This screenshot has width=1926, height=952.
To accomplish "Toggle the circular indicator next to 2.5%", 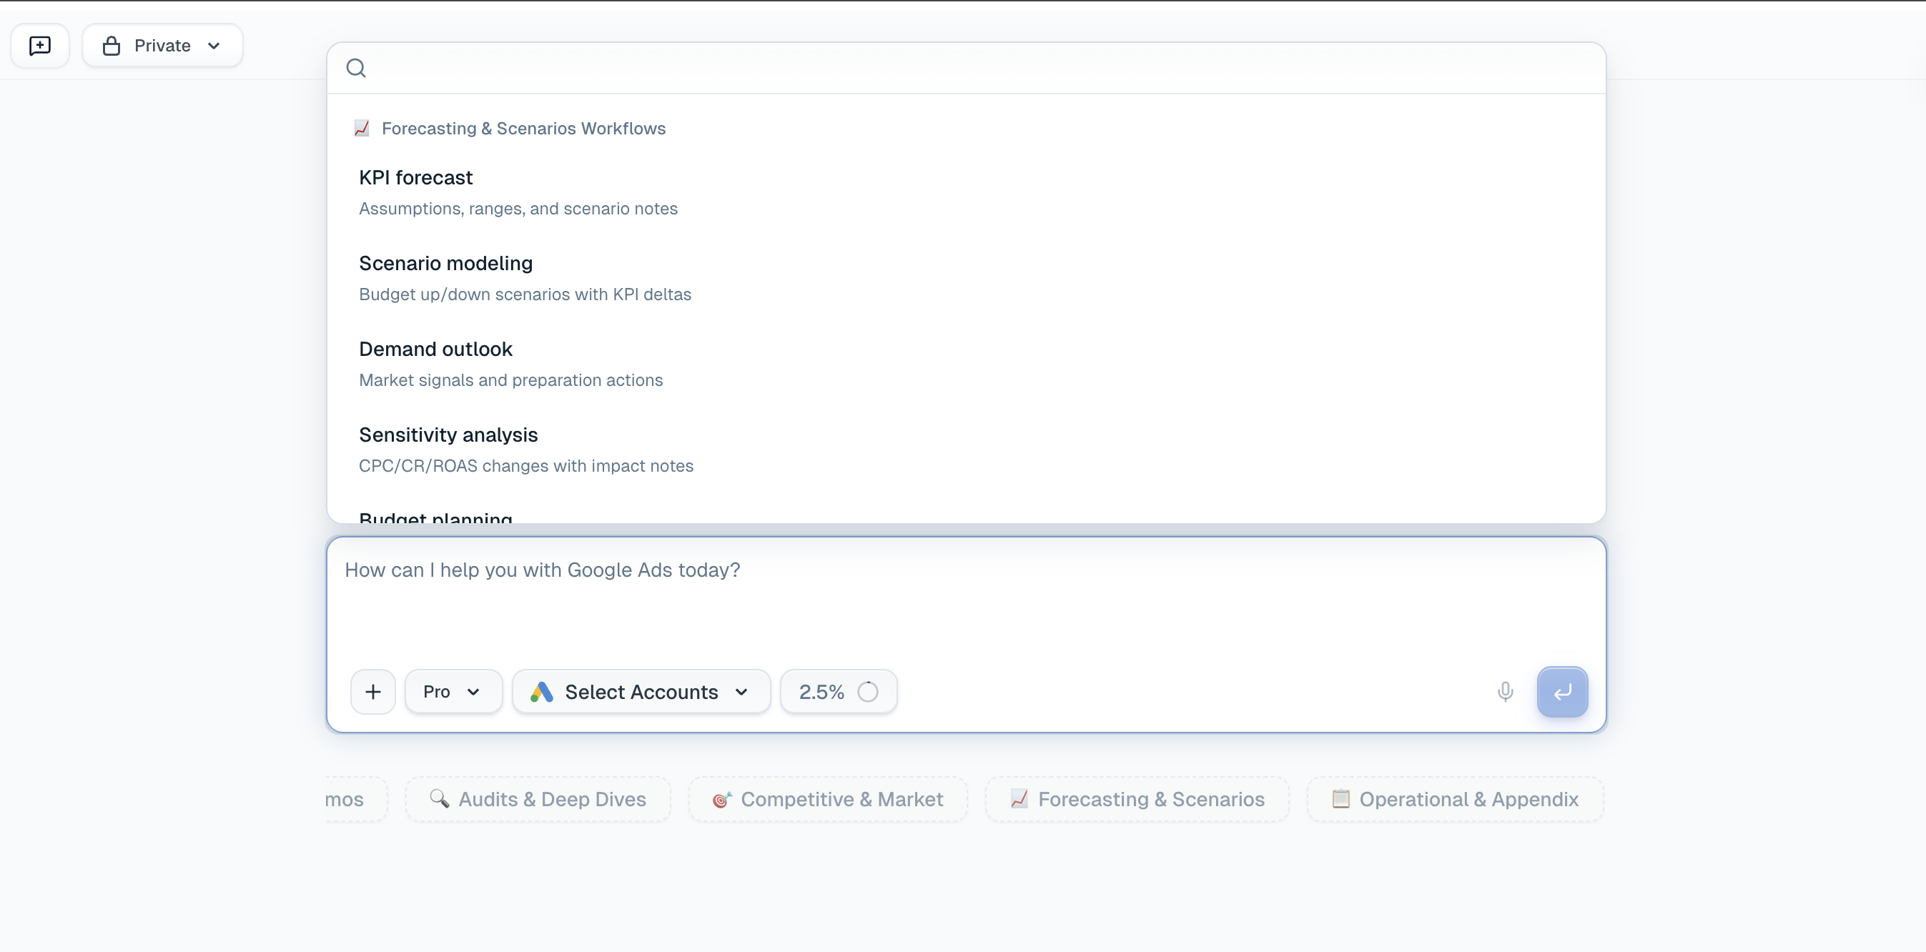I will [868, 691].
